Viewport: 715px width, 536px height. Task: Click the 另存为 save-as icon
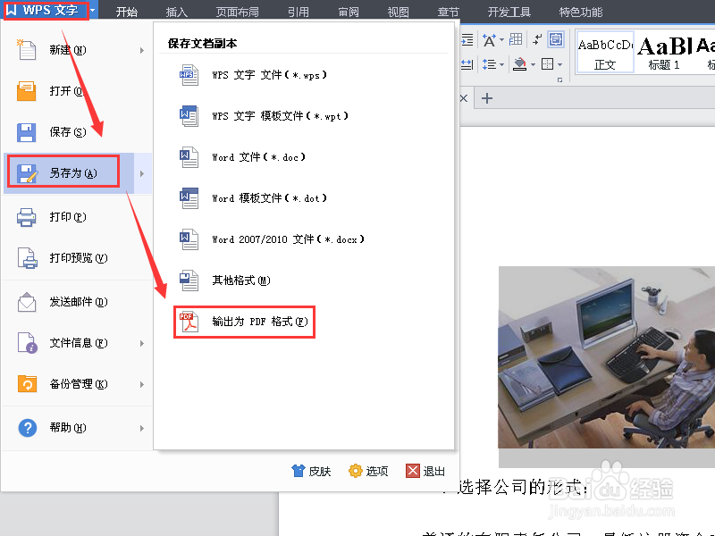[27, 173]
